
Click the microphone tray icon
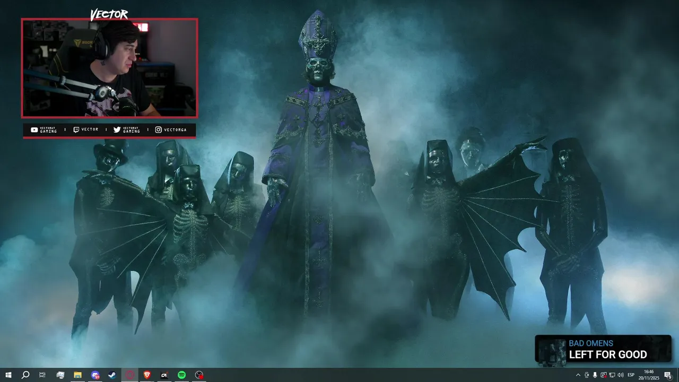[x=595, y=375]
